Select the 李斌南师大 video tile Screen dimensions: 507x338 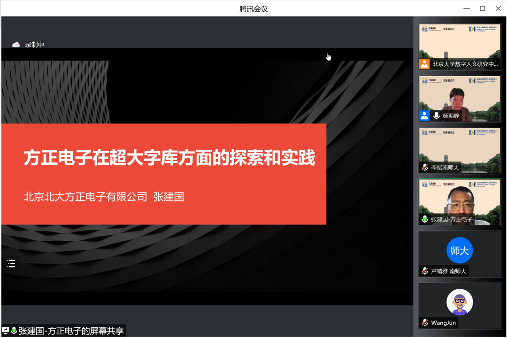pyautogui.click(x=460, y=150)
